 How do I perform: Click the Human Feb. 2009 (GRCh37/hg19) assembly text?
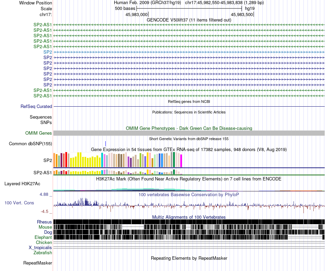(x=147, y=3)
